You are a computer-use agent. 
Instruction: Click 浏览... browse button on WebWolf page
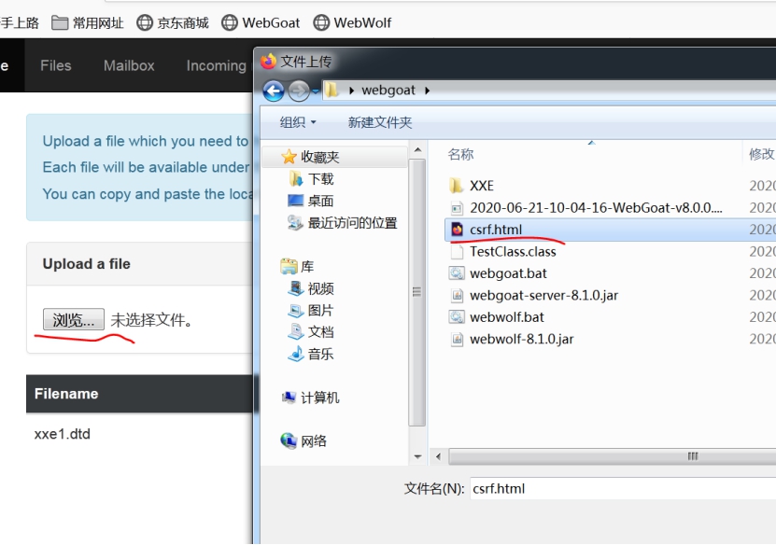[73, 319]
